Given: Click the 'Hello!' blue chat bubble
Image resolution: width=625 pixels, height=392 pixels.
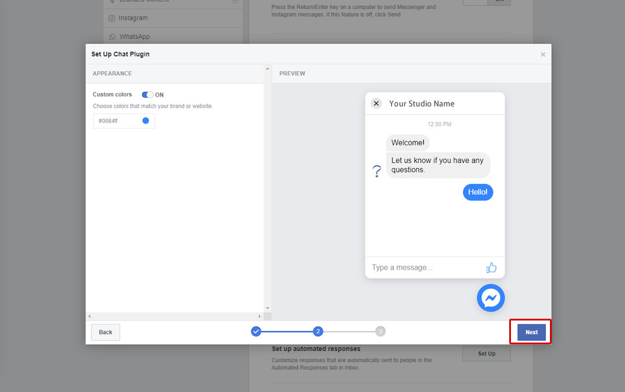Looking at the screenshot, I should (478, 192).
